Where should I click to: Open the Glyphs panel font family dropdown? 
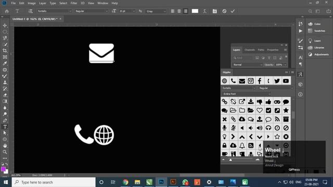pos(239,88)
